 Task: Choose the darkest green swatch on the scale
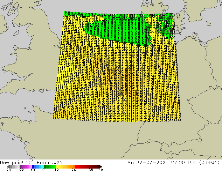coord(45,166)
